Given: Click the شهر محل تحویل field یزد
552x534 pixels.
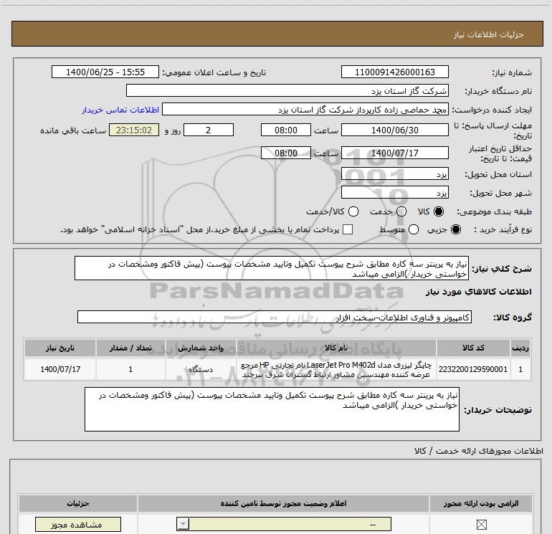Looking at the screenshot, I should tap(394, 193).
